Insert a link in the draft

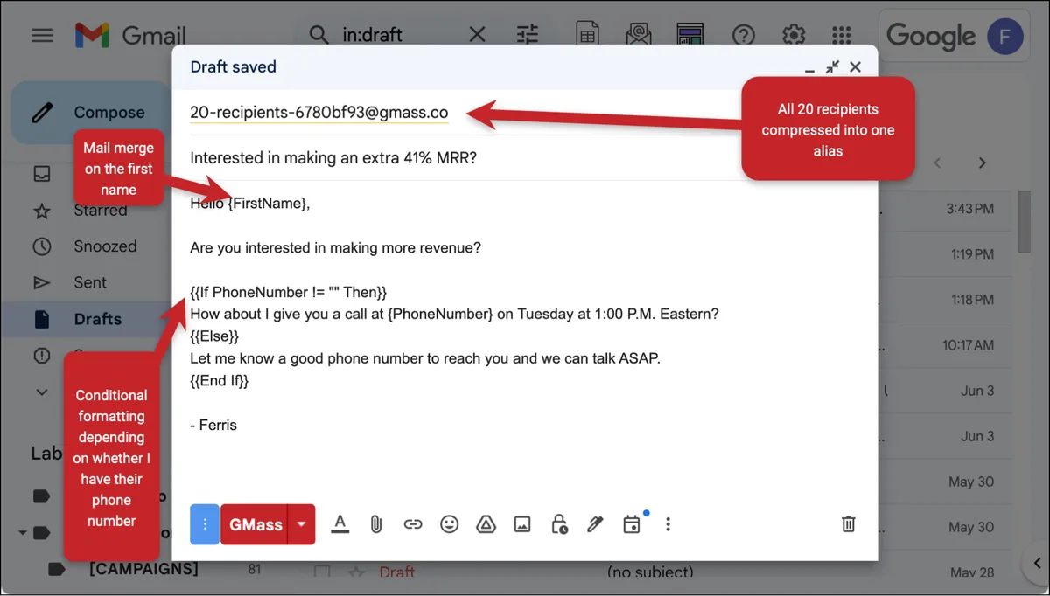[413, 524]
